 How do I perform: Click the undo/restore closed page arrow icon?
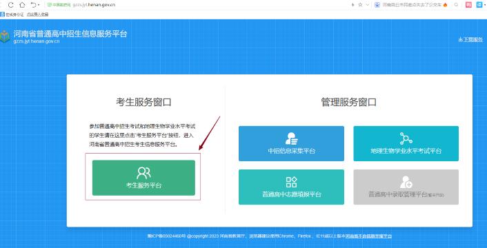point(33,5)
